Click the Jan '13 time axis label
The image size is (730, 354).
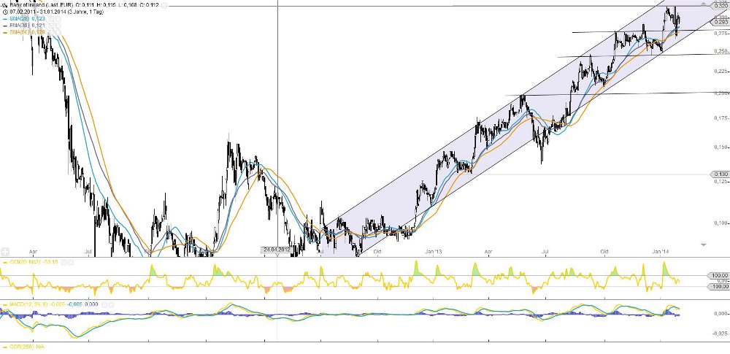(x=433, y=252)
